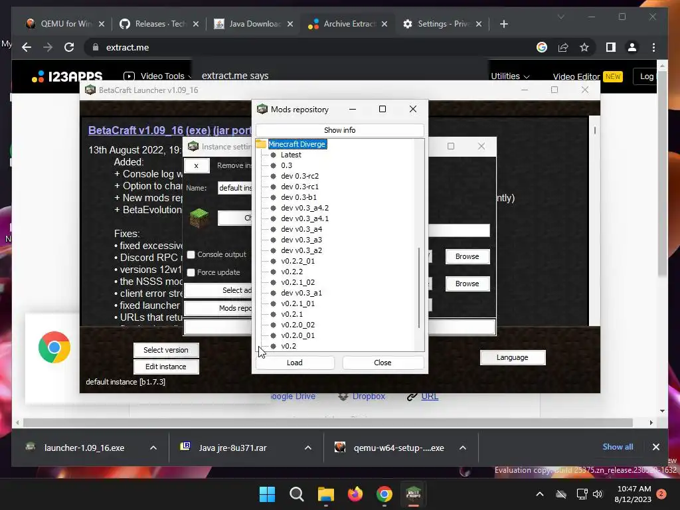Screen dimensions: 680x510
Task: Click Edit instance button
Action: (166, 367)
